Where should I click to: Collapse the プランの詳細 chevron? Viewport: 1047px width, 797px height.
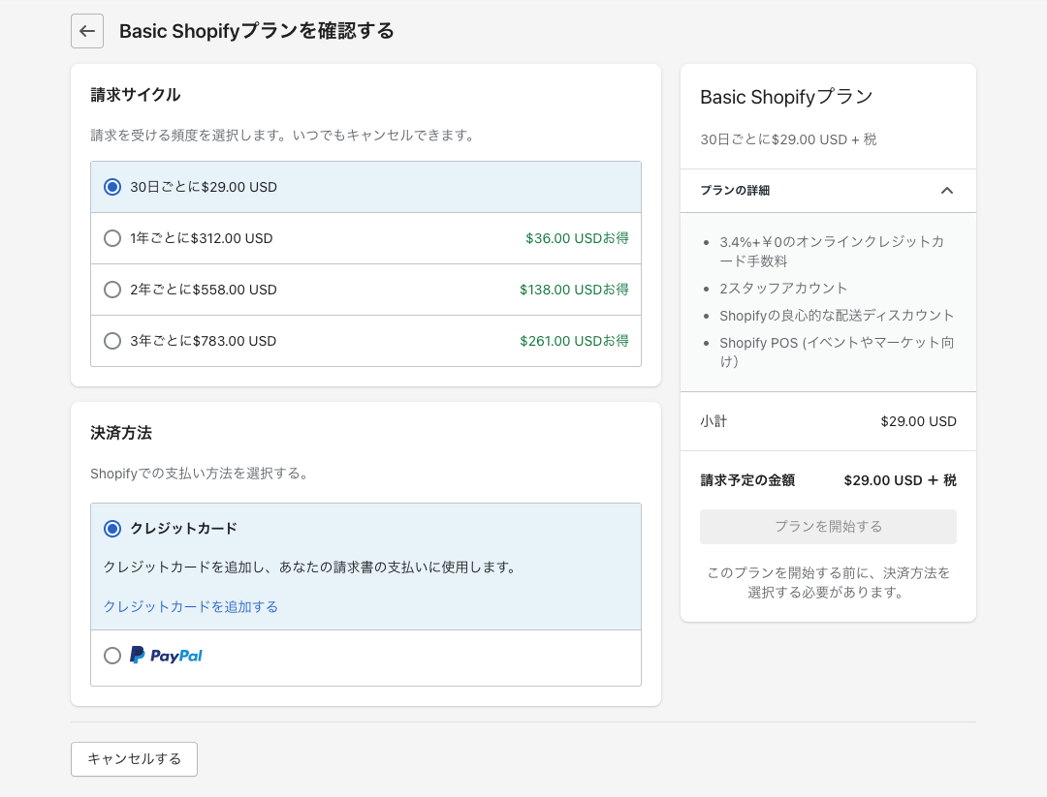[947, 191]
